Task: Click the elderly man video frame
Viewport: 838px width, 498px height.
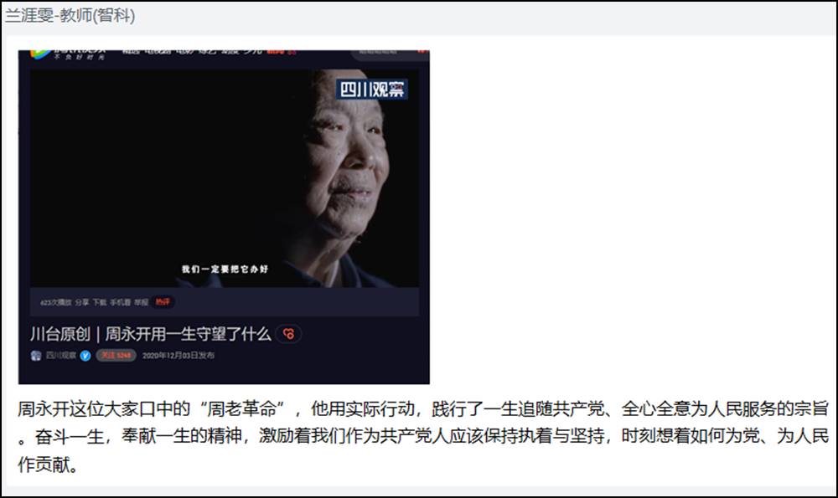Action: (225, 178)
